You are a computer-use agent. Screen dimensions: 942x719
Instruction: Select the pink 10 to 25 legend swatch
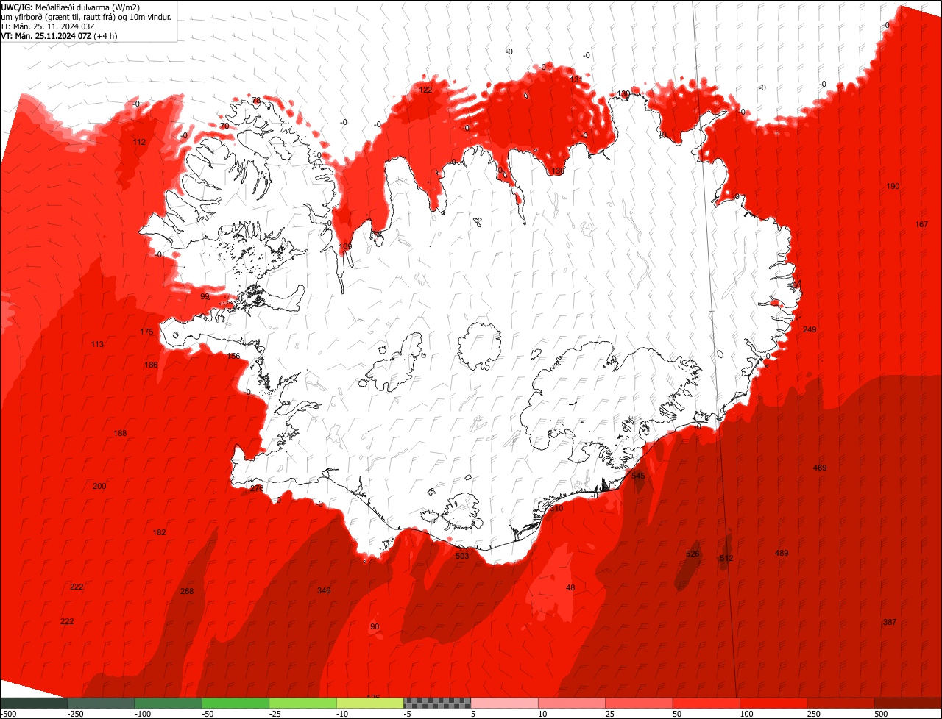(572, 703)
